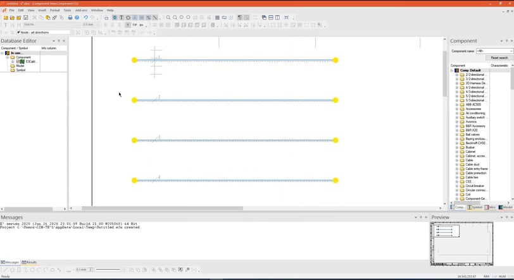Viewport: 514px width, 280px height.
Task: Click the paragraph mark toolbar icon
Action: coord(240,18)
